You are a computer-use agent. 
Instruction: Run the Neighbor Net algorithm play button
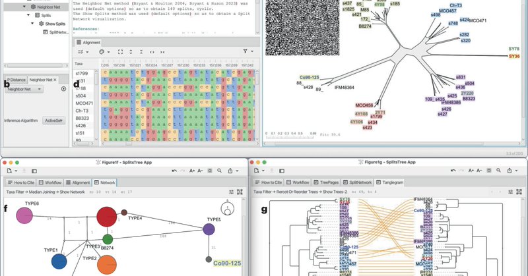click(x=63, y=89)
